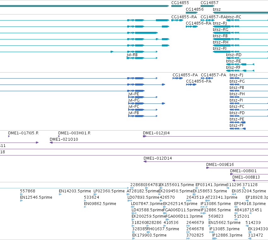
Task: Select EST FGA006D11.3prime
Action: tap(184, 216)
